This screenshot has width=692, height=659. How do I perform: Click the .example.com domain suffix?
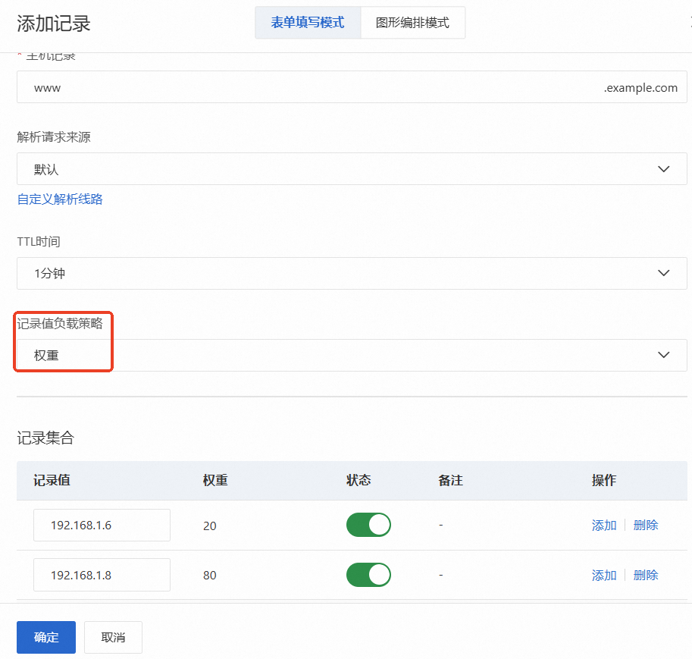[x=640, y=88]
